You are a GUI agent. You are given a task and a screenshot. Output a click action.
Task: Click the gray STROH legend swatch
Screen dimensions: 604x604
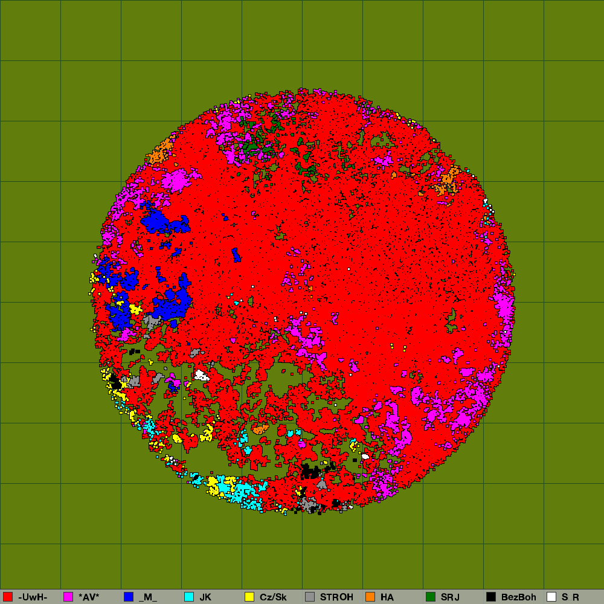coord(310,597)
